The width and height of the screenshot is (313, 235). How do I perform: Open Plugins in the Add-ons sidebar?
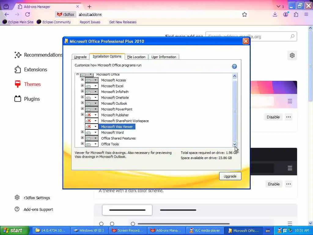click(27, 99)
